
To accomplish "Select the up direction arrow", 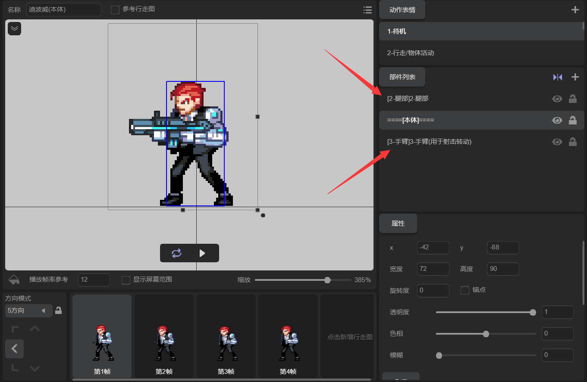I will point(35,329).
